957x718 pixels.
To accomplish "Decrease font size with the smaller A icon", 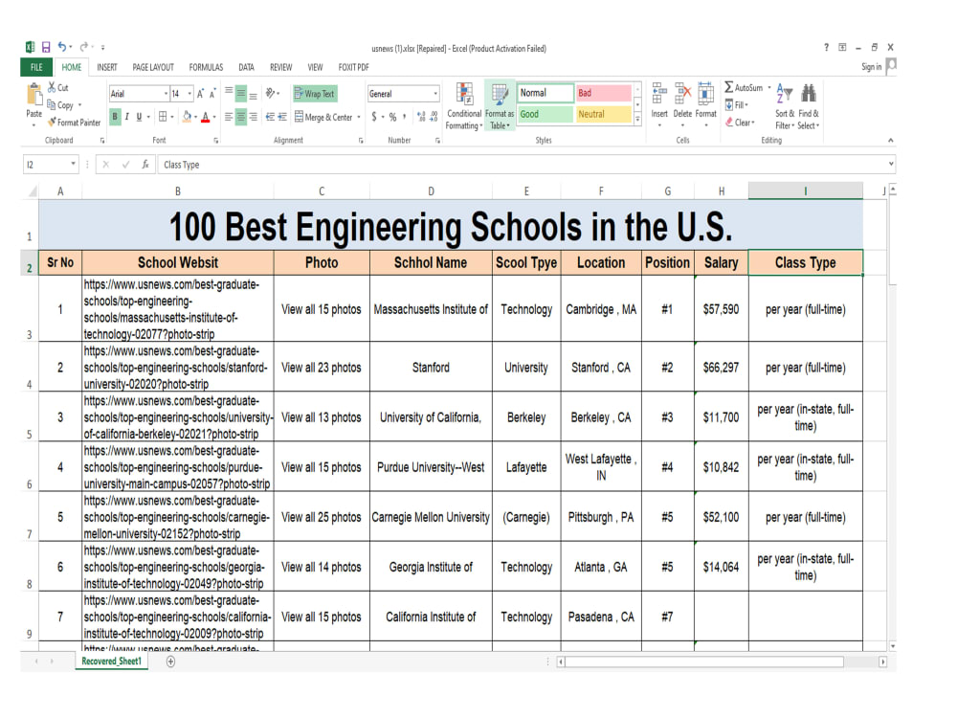I will coord(211,94).
